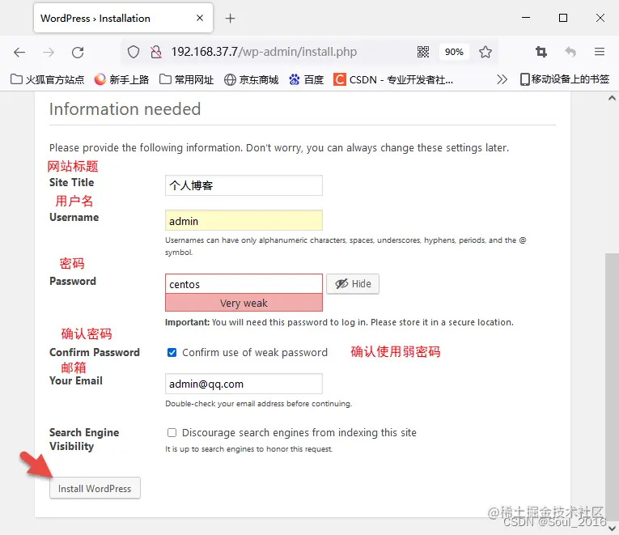Open 火狐官方站点 bookmark folder
This screenshot has width=619, height=535.
click(48, 80)
